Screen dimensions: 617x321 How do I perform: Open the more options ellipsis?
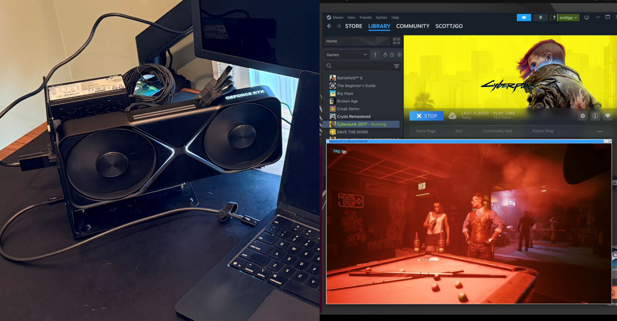(x=600, y=131)
